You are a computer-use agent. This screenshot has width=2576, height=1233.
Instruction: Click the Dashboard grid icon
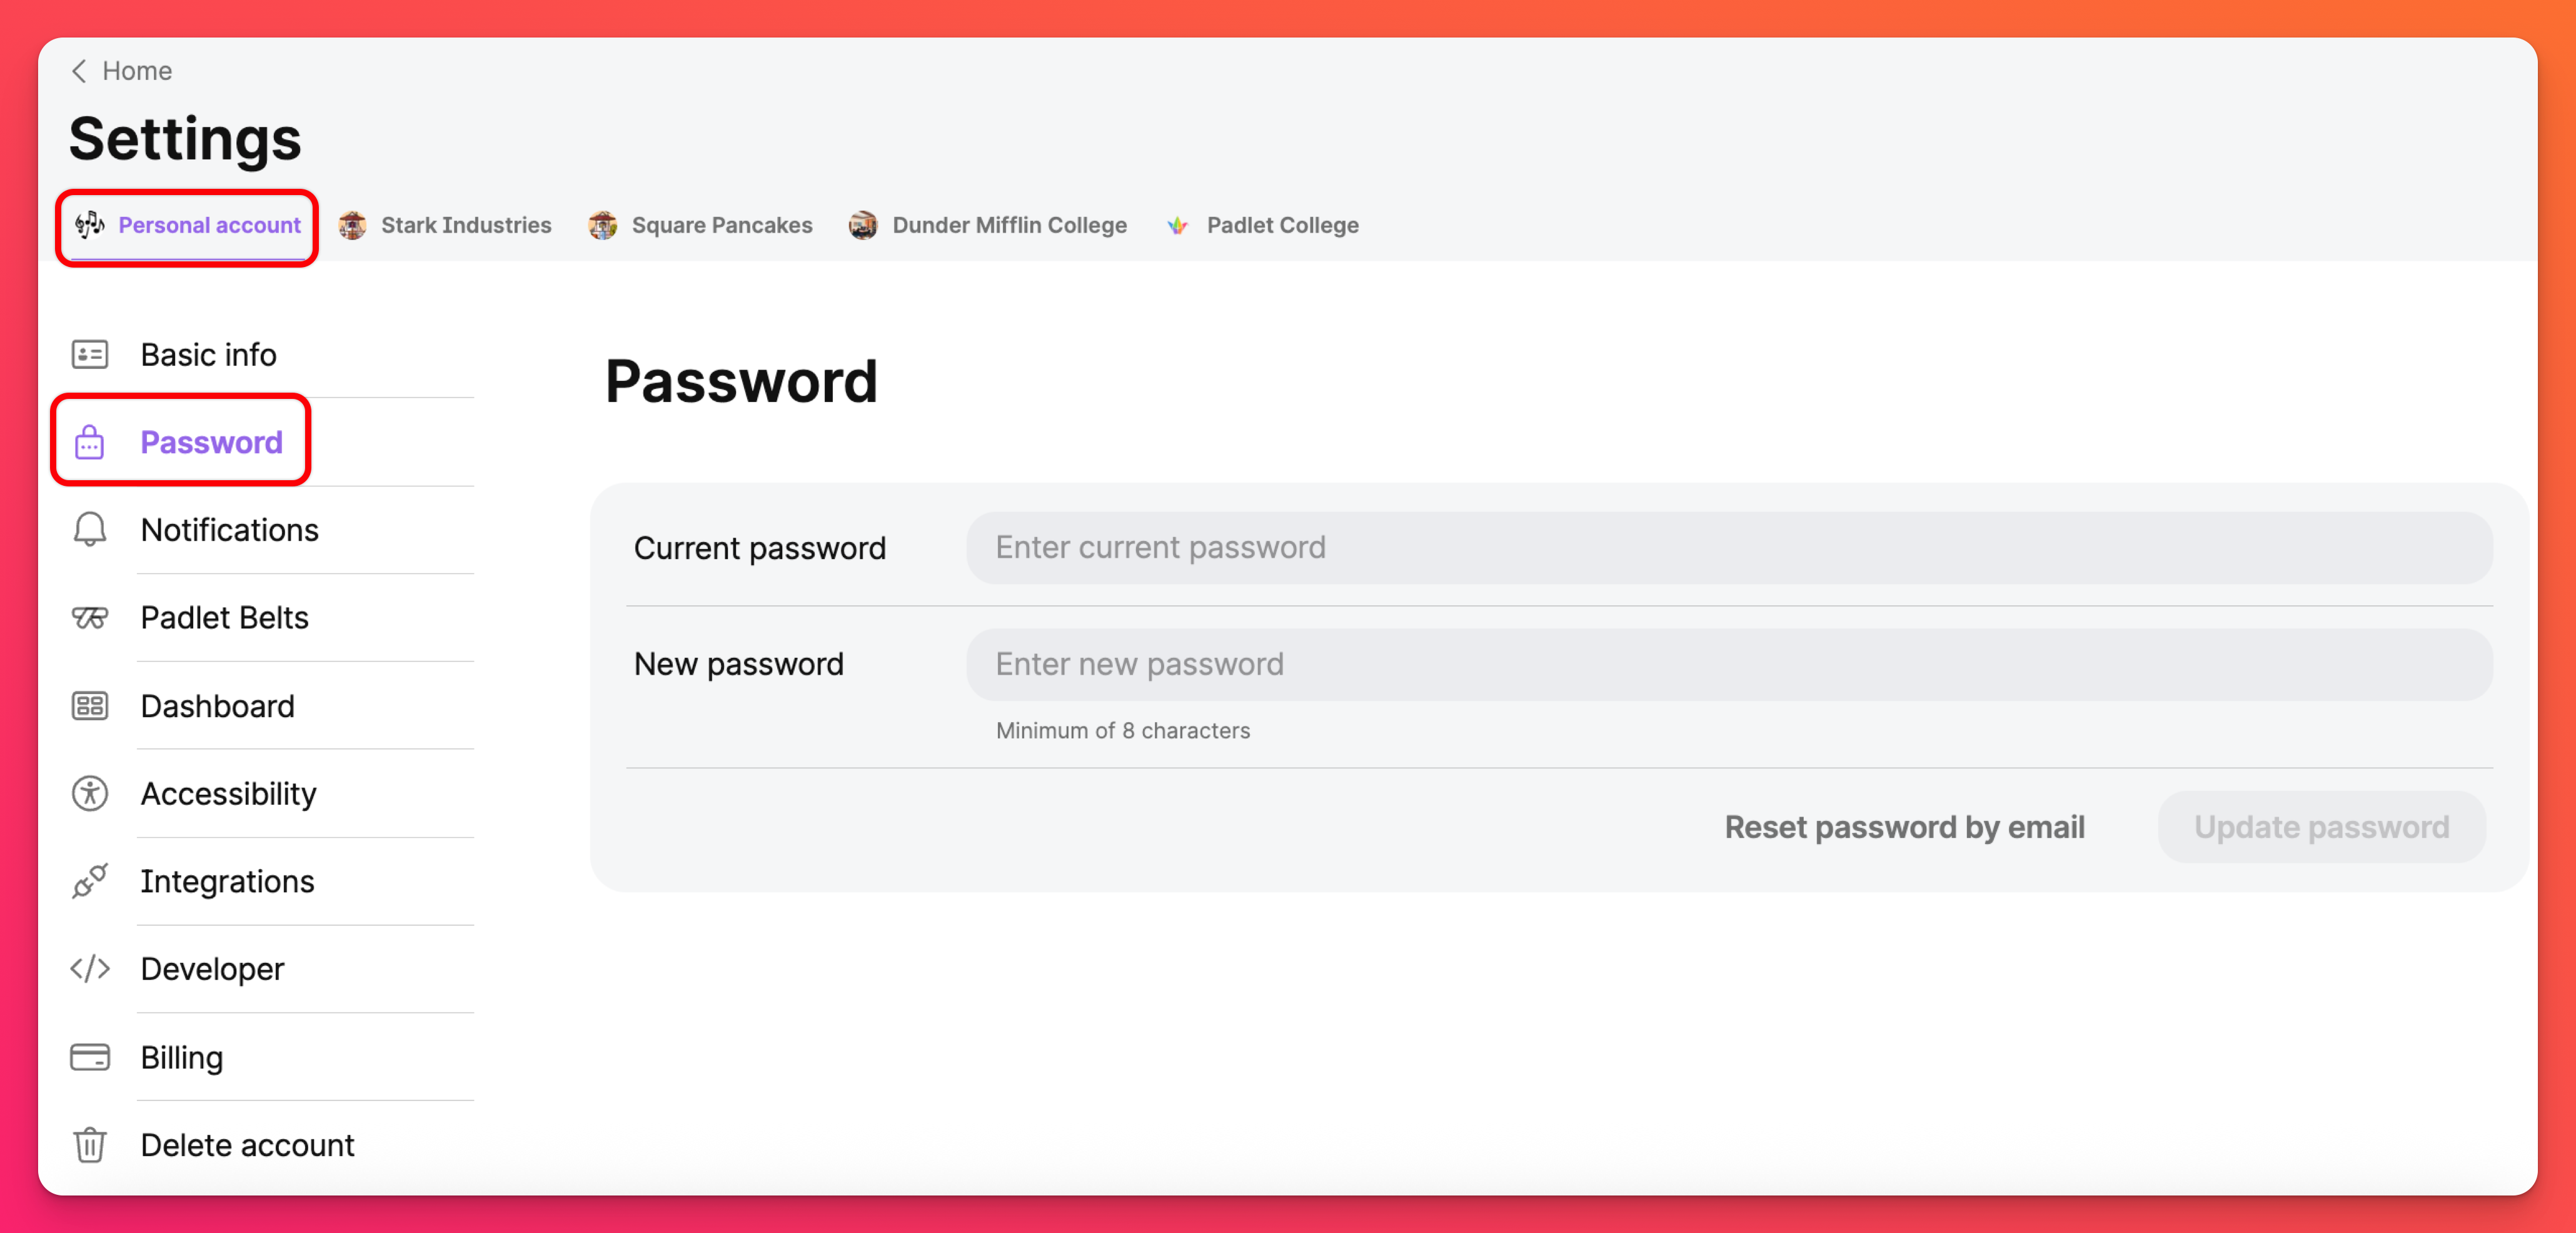[90, 705]
